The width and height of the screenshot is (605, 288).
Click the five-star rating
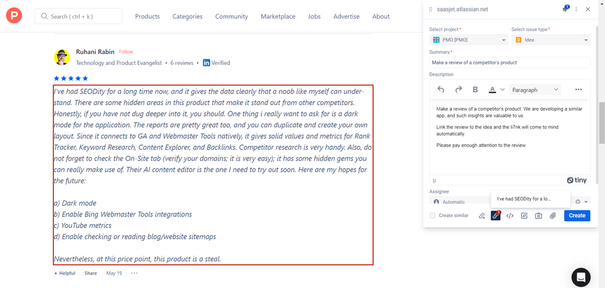click(x=71, y=78)
